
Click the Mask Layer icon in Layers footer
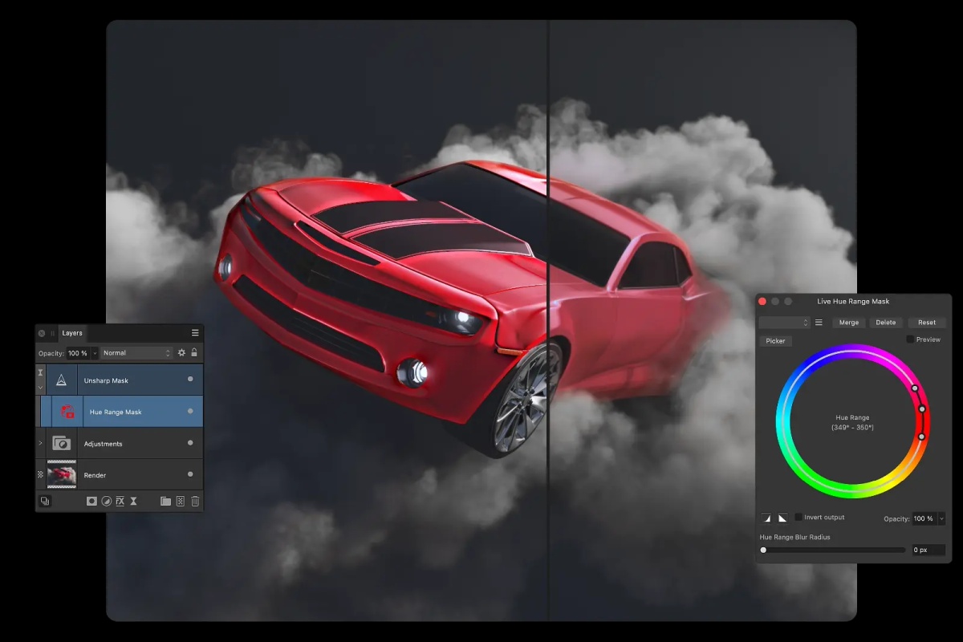(91, 502)
